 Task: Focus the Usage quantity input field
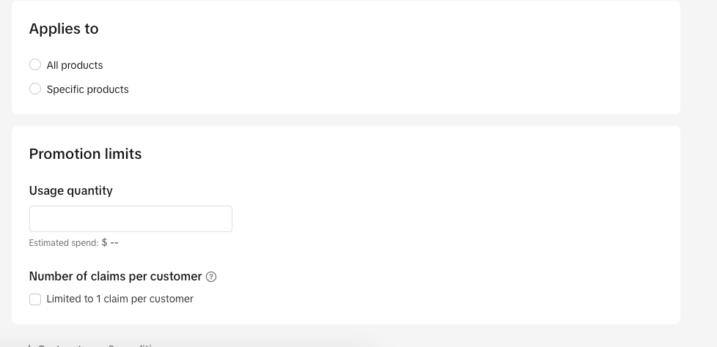click(x=130, y=219)
